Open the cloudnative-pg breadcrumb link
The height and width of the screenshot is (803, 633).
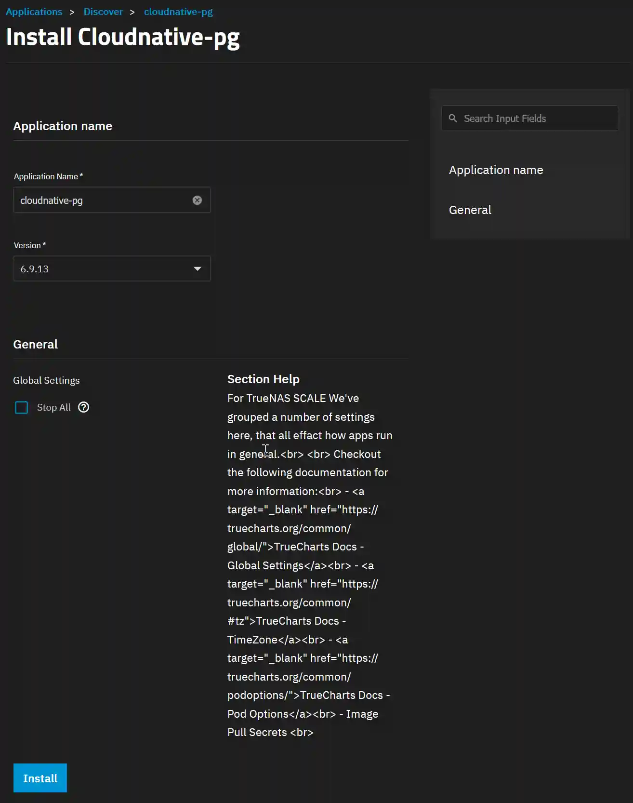click(178, 12)
